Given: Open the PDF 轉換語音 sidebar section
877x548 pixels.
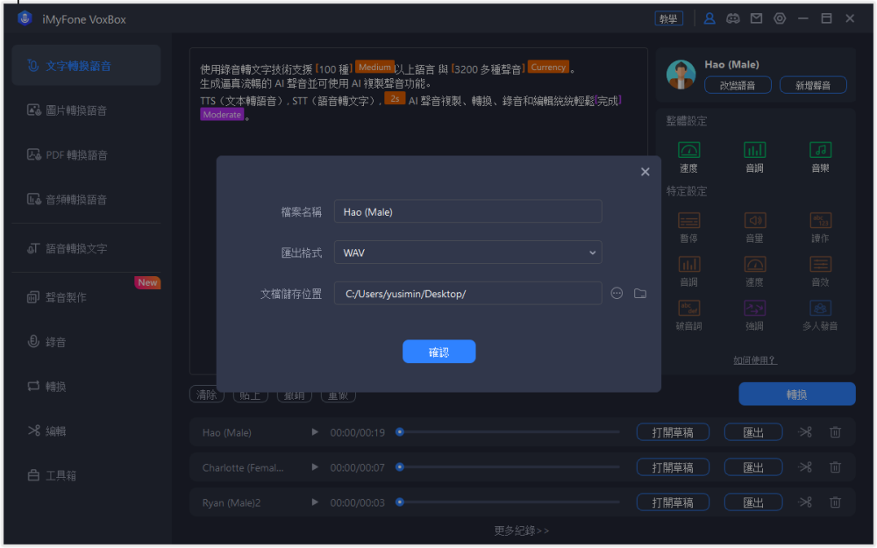Looking at the screenshot, I should [x=86, y=155].
